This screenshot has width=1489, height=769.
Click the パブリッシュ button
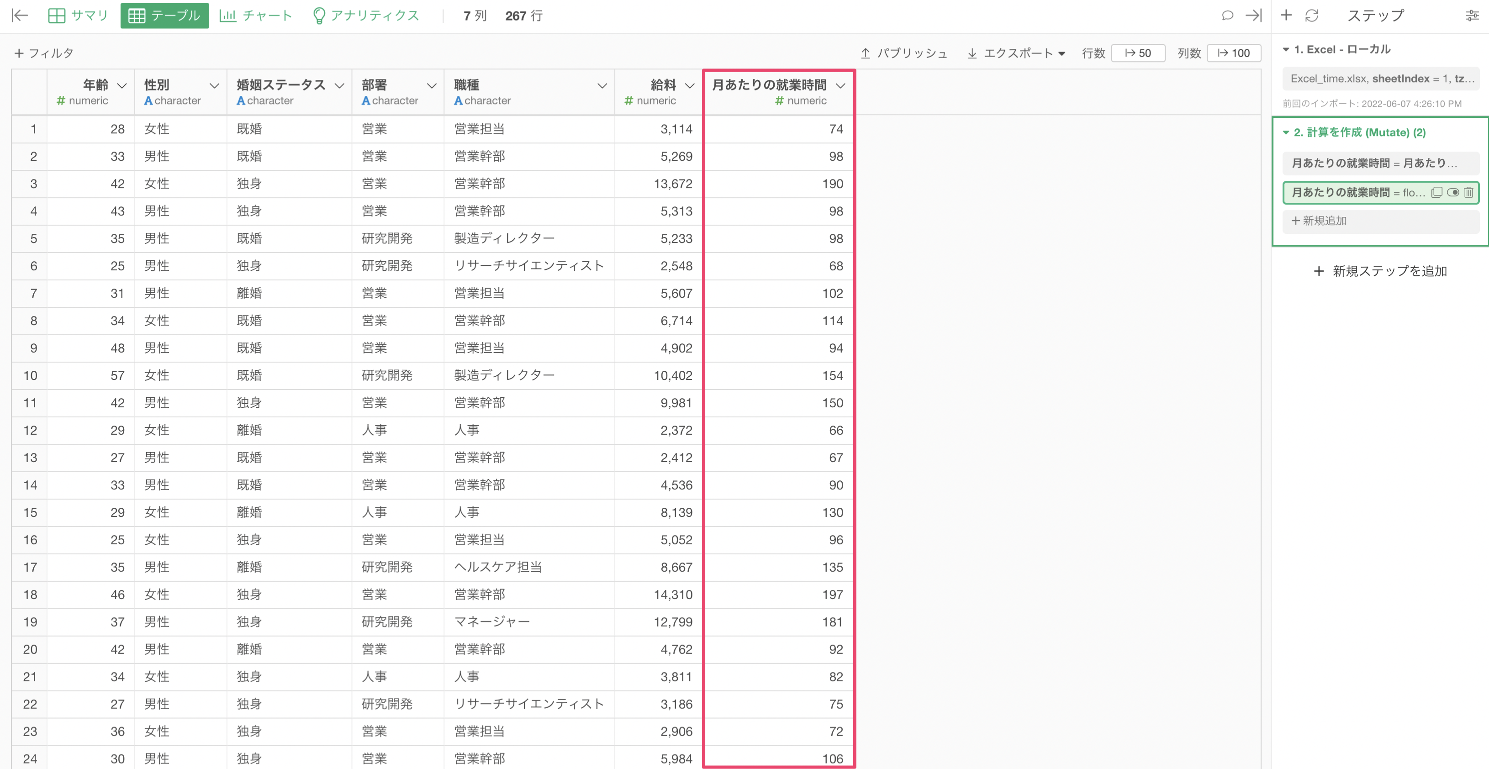(904, 53)
